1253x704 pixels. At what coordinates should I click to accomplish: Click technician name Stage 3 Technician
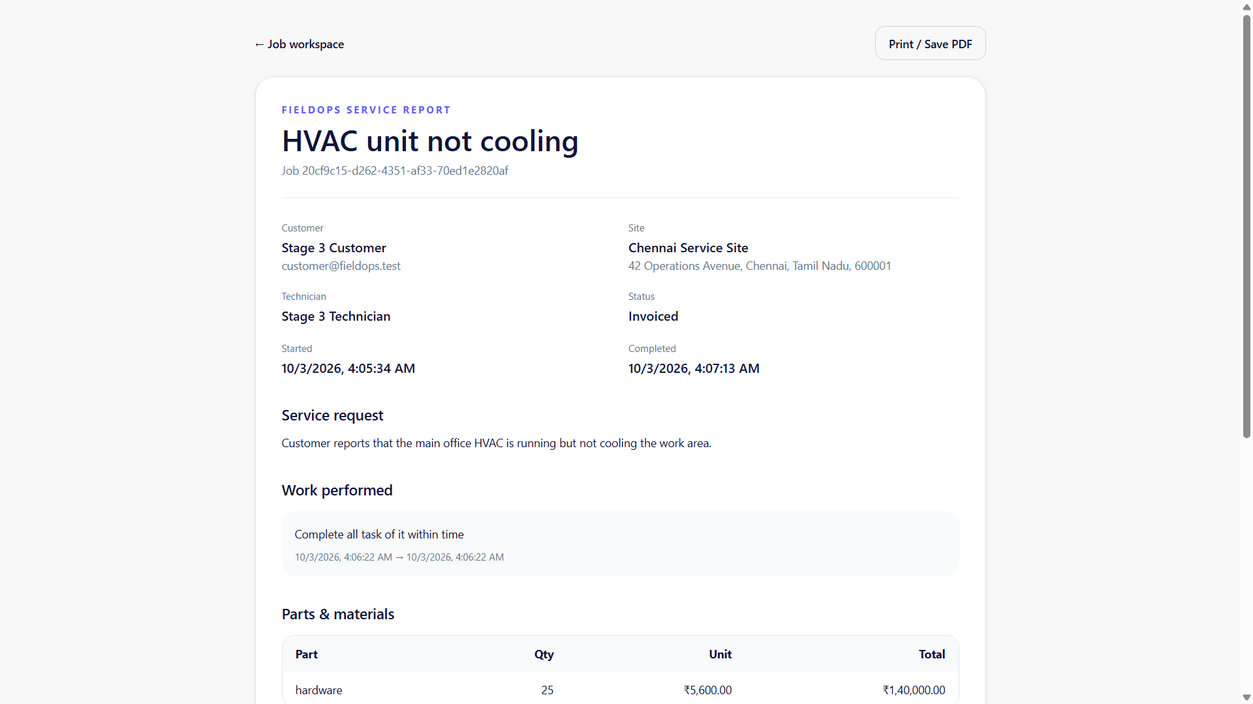[x=336, y=317]
